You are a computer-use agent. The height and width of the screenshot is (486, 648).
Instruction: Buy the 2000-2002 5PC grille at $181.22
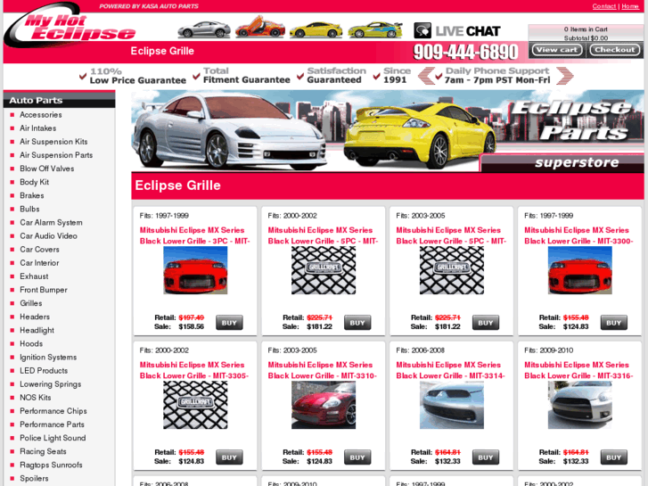[x=357, y=323]
